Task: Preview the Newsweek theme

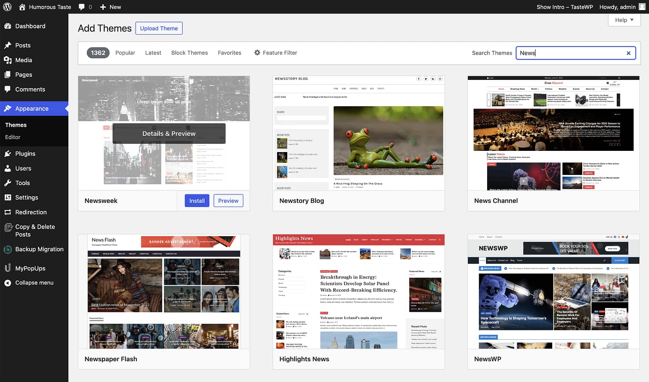Action: [x=228, y=200]
